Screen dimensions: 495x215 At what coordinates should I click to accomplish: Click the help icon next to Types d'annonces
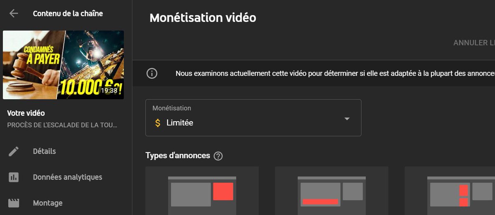click(x=218, y=156)
